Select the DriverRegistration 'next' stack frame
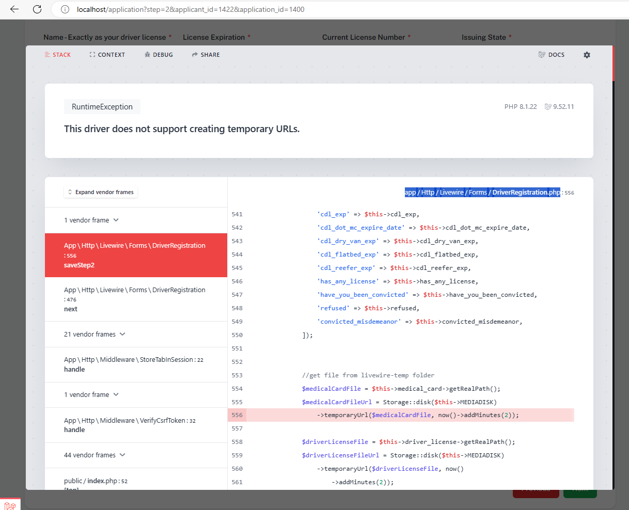The width and height of the screenshot is (629, 510). point(136,299)
